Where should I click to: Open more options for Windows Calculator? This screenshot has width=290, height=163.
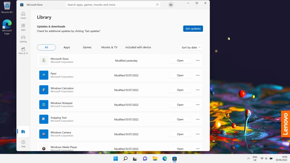(x=198, y=90)
